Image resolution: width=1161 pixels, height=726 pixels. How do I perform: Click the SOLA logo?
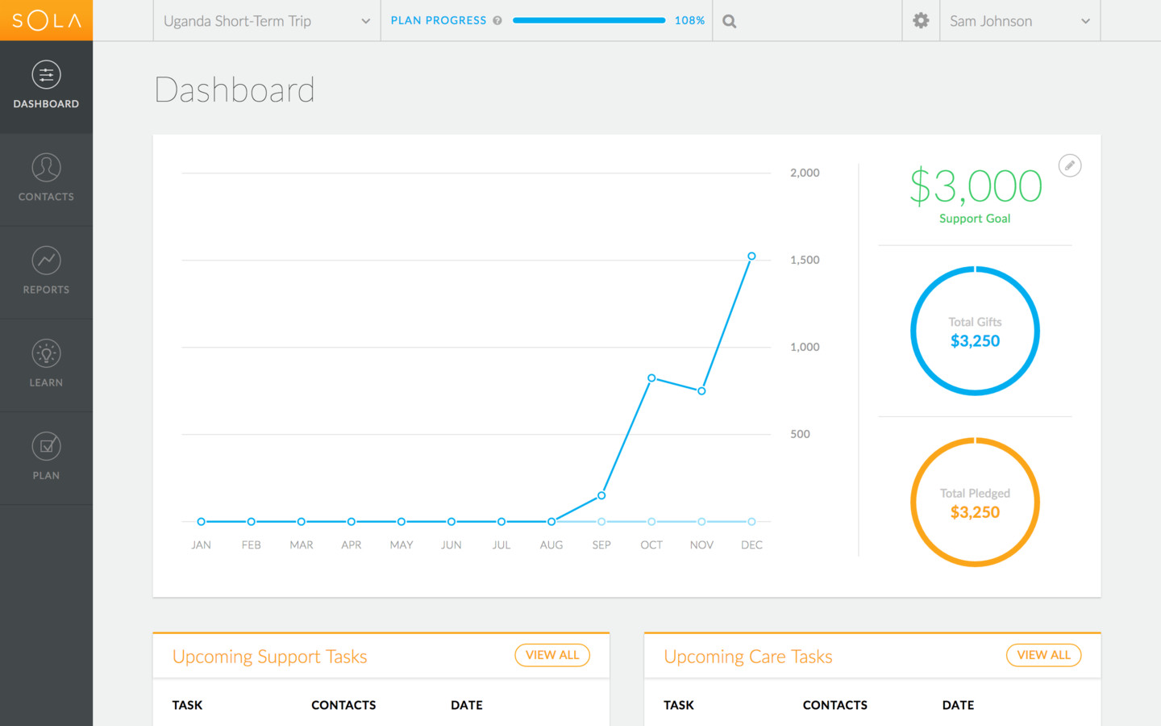click(x=46, y=21)
